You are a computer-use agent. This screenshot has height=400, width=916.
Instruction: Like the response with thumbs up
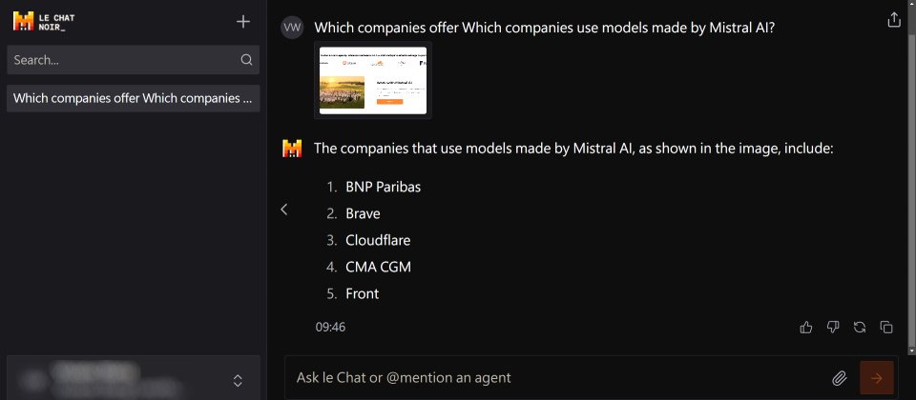pyautogui.click(x=806, y=327)
